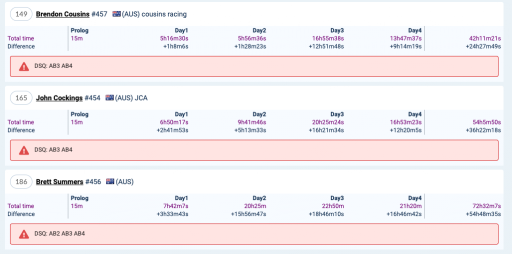Select position badge 165
Screen dimensions: 512x254
point(21,98)
